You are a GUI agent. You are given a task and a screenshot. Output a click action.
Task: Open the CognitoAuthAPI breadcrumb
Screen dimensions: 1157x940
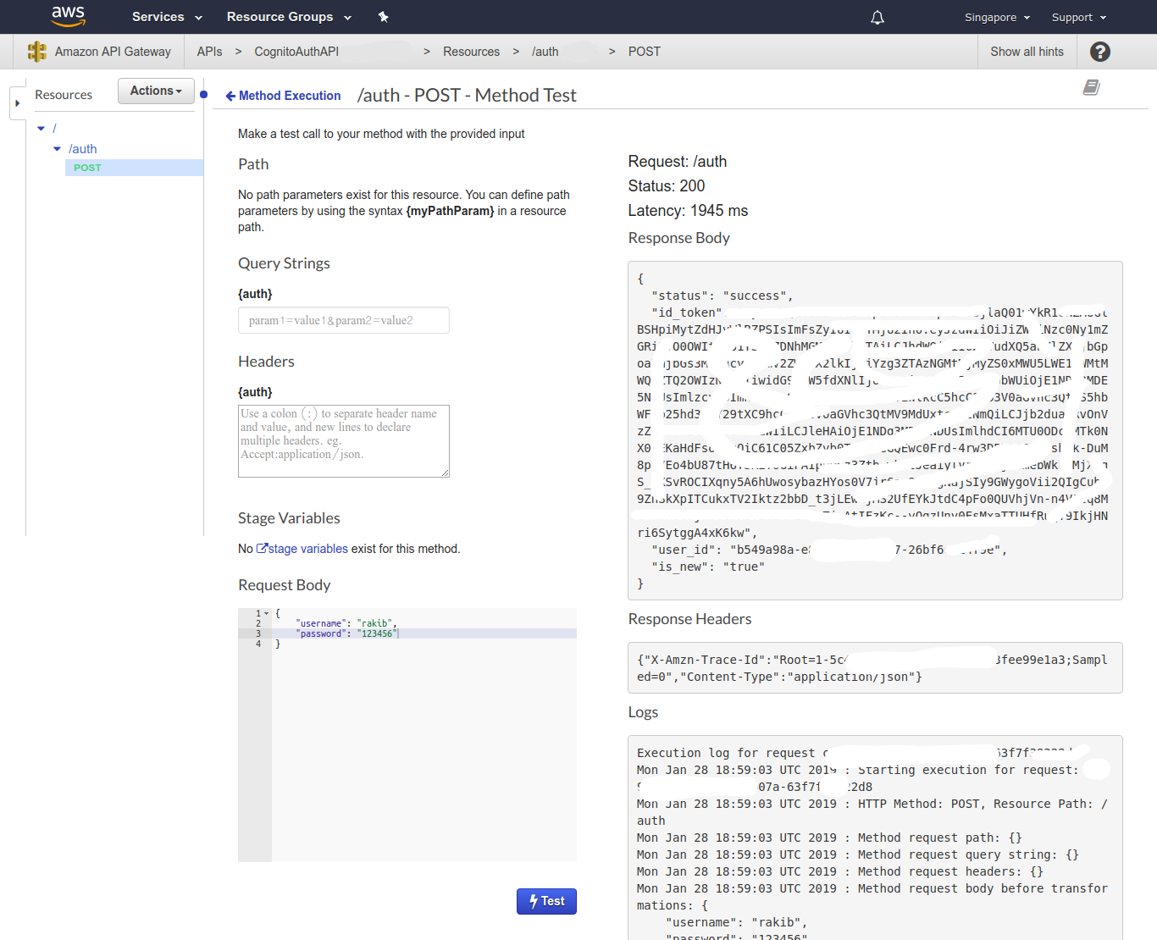tap(296, 52)
